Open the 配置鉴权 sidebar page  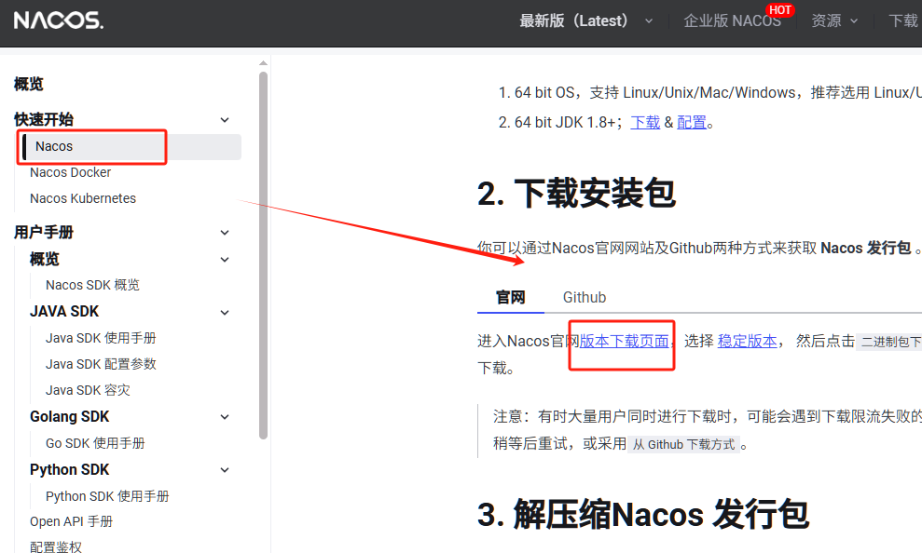click(56, 546)
